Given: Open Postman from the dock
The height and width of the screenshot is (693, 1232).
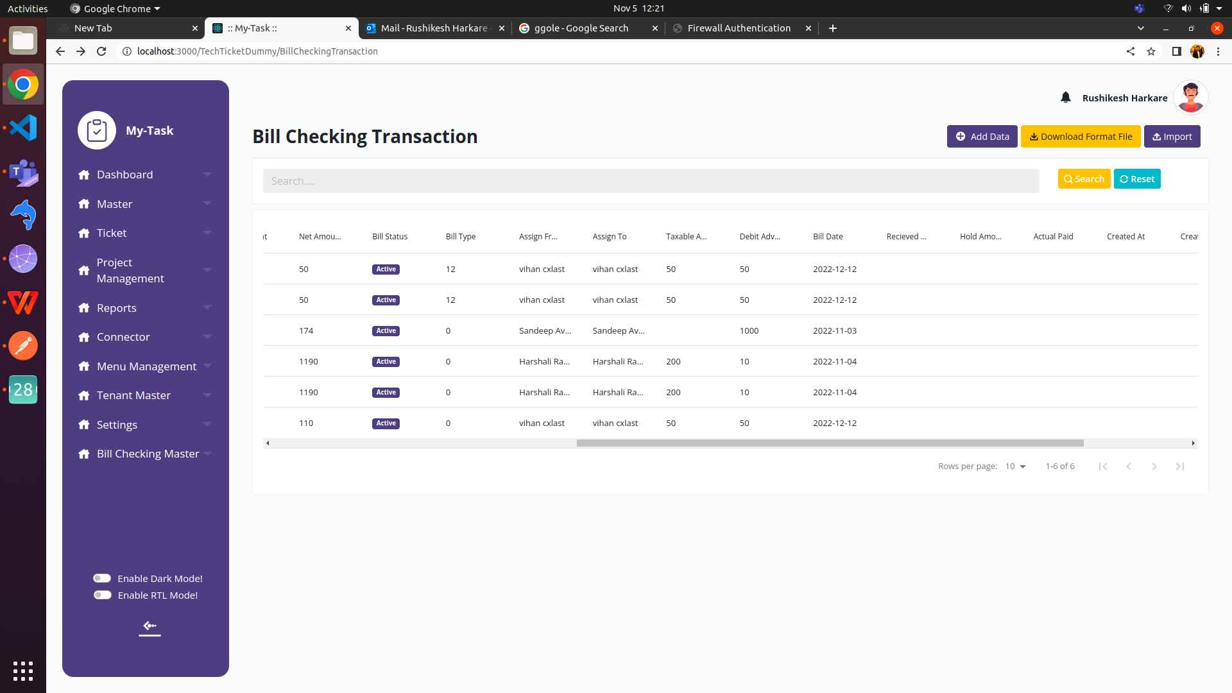Looking at the screenshot, I should tap(23, 346).
